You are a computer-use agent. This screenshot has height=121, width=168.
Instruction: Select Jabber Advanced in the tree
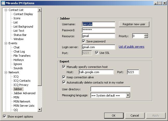click(x=24, y=93)
